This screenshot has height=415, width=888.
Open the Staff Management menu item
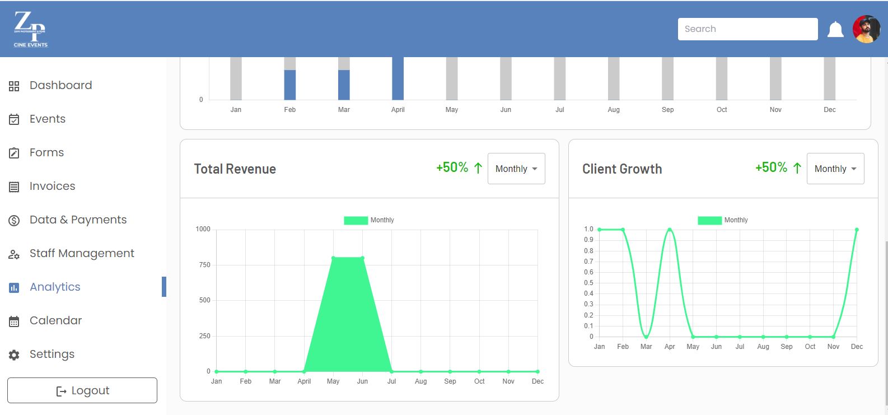[x=83, y=253]
